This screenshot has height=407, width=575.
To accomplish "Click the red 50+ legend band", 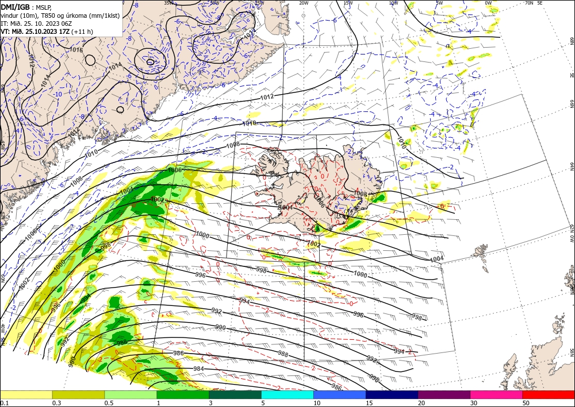I will [x=549, y=394].
